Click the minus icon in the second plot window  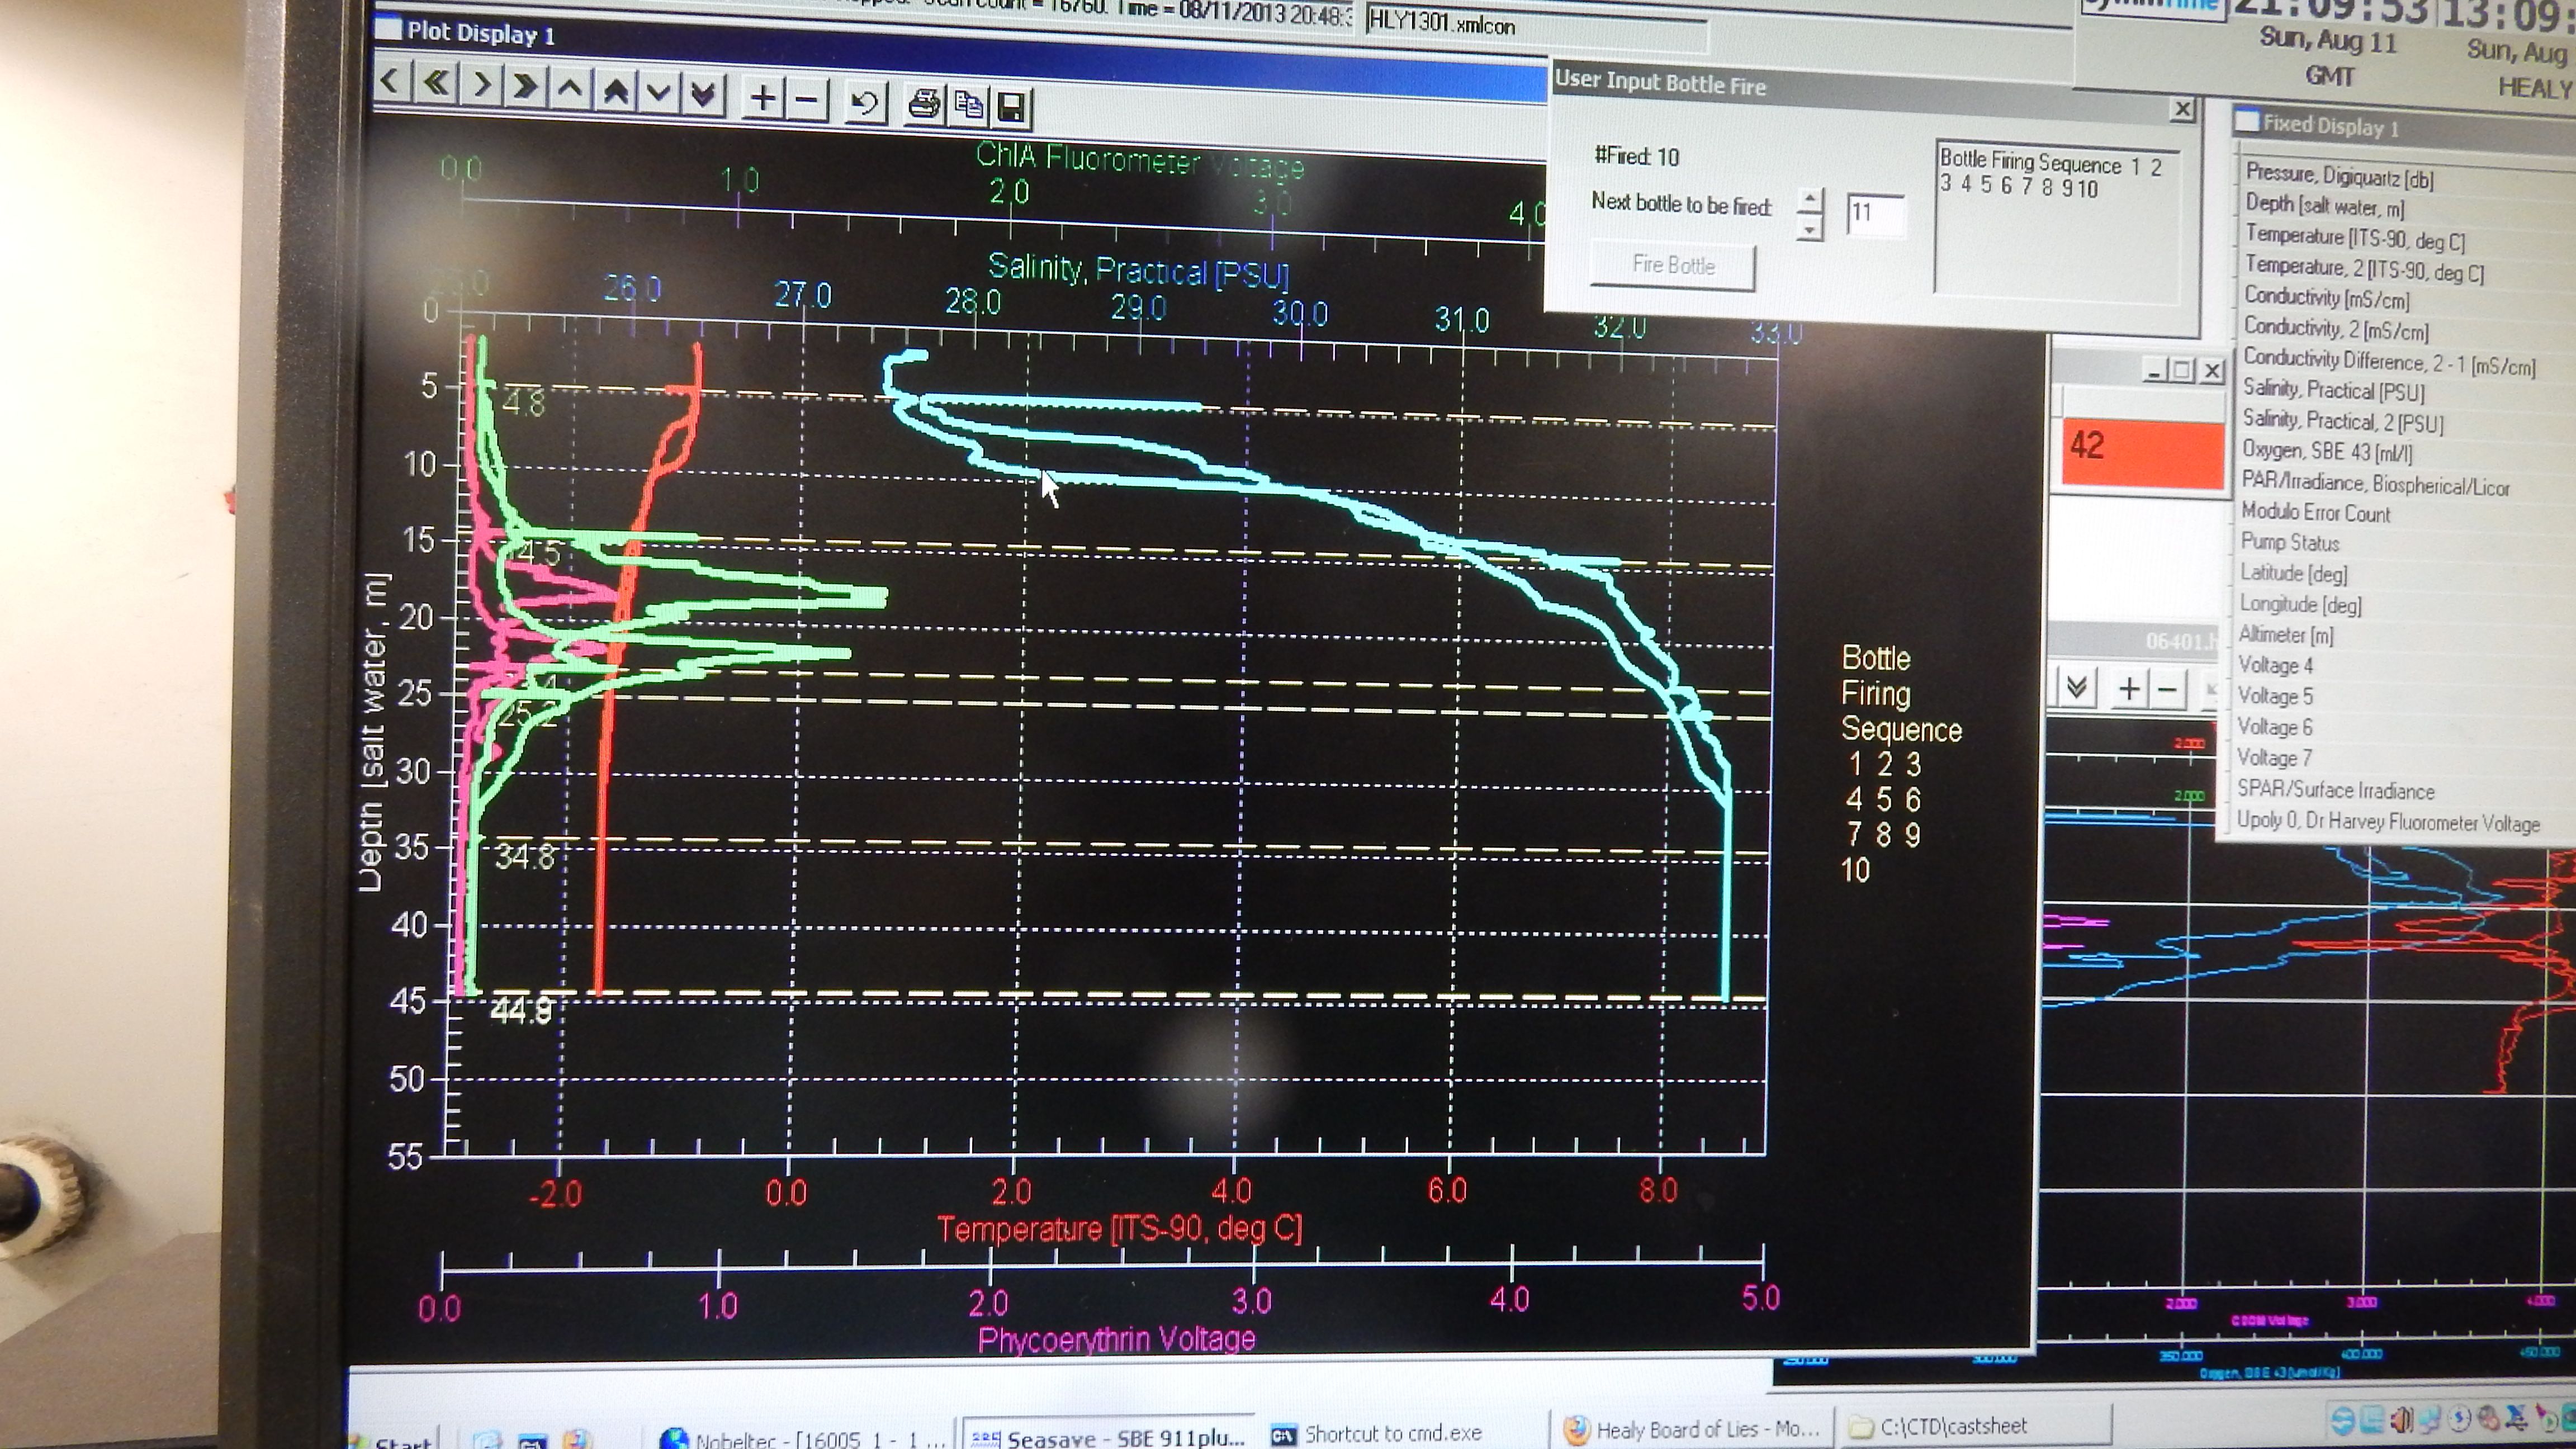[x=2167, y=689]
